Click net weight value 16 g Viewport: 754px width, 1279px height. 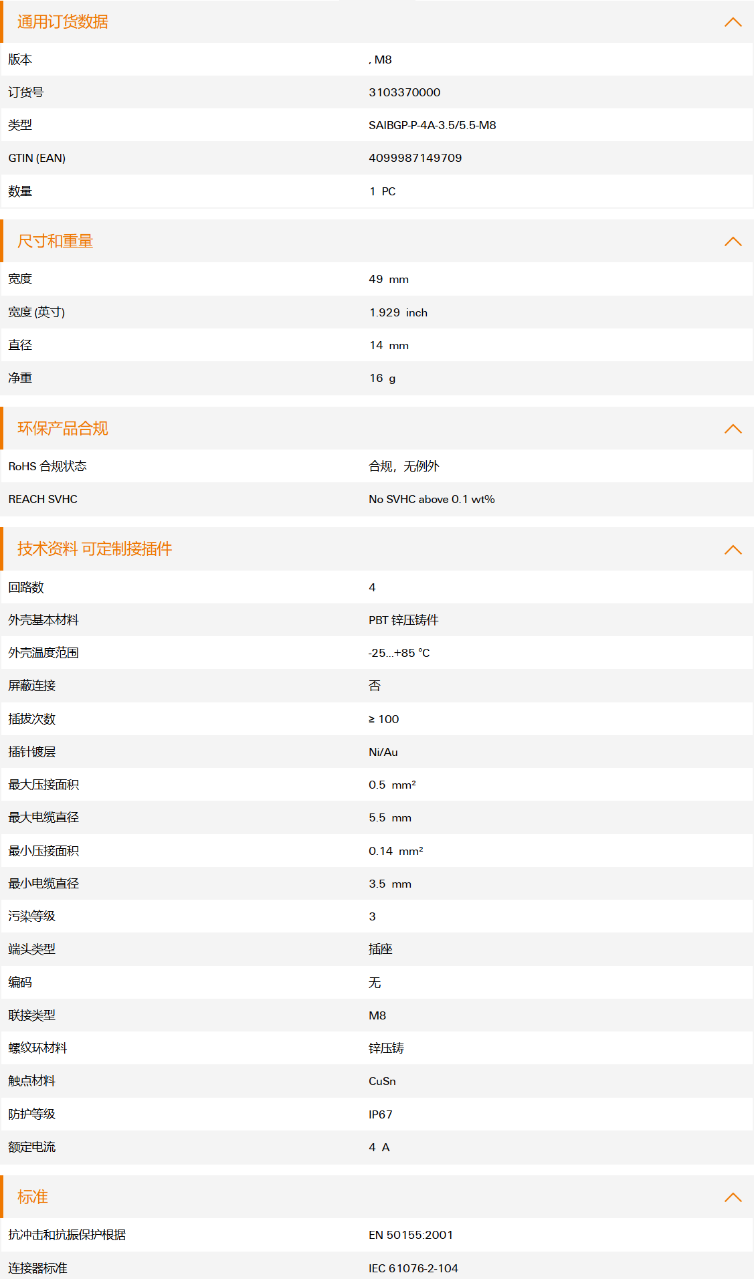382,378
